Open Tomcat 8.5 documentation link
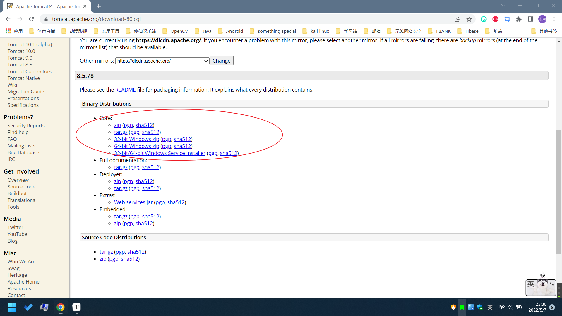 (x=20, y=65)
